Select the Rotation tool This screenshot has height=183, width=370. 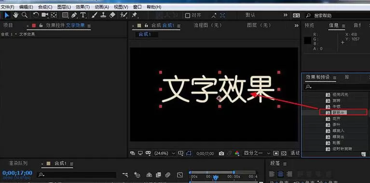tap(36, 15)
